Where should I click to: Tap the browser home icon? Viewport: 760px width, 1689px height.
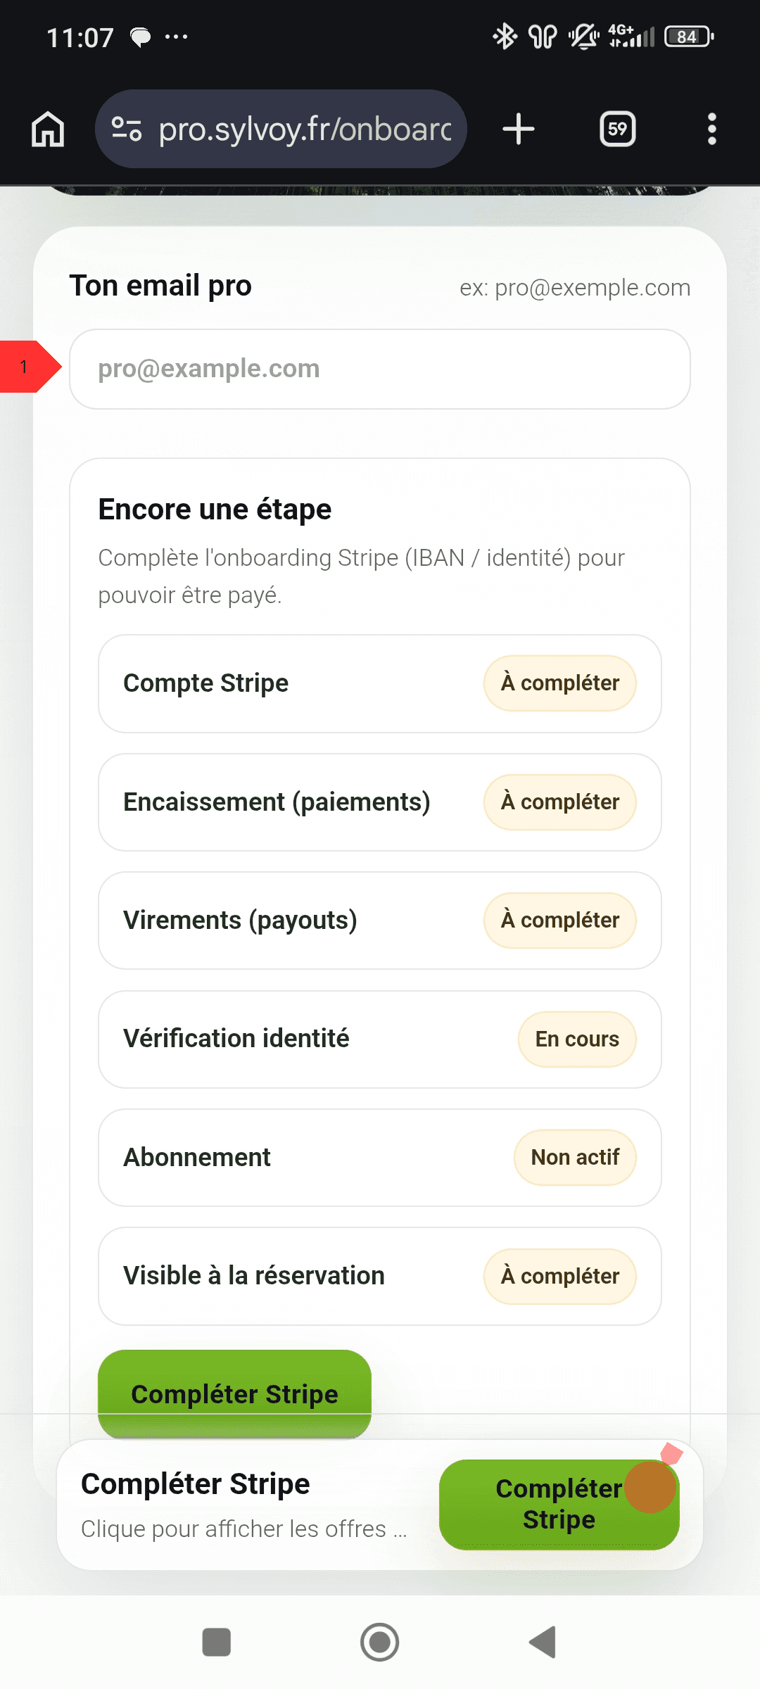(x=48, y=129)
